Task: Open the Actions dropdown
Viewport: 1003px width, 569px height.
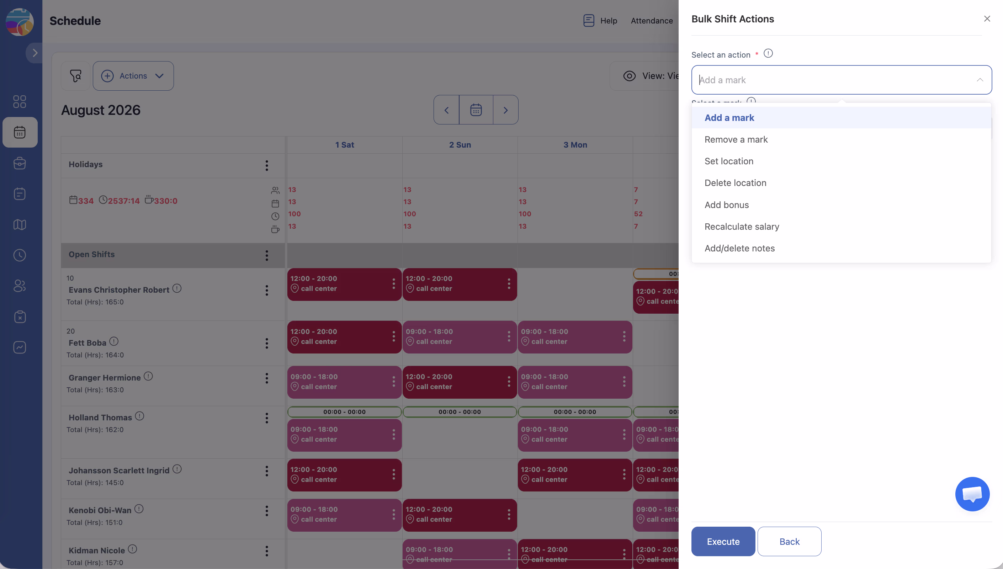Action: click(x=133, y=76)
